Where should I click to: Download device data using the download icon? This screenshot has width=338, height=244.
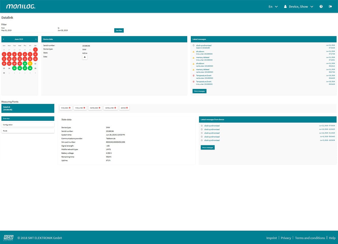coord(85,57)
